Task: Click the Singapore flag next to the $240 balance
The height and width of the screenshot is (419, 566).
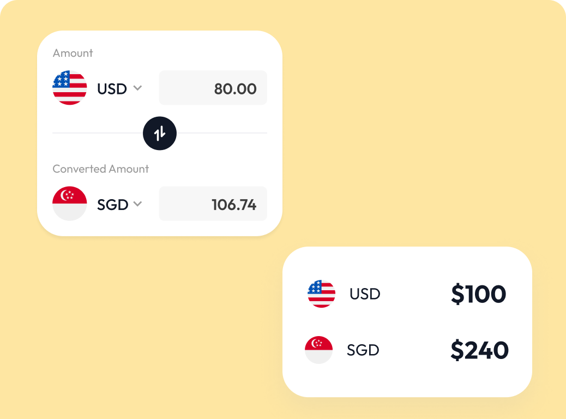Action: coord(319,350)
